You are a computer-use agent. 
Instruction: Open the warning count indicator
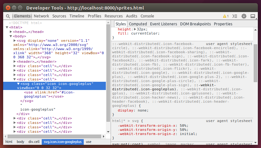click(226, 16)
